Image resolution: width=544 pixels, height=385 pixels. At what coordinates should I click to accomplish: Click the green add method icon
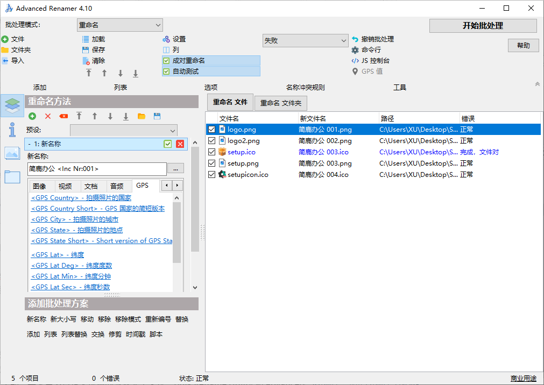(32, 116)
